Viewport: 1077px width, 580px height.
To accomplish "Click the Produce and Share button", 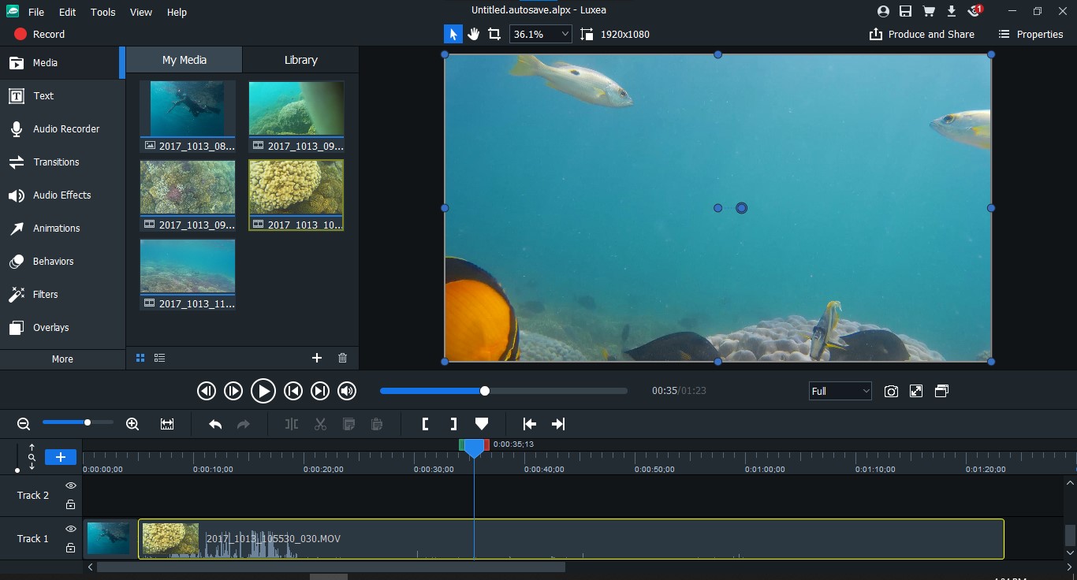I will tap(921, 34).
